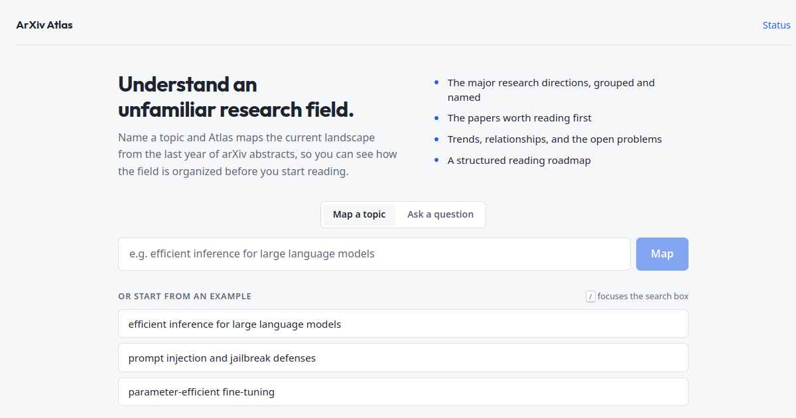The width and height of the screenshot is (796, 418).
Task: Click the ArXiv Atlas logo title
Action: pos(44,25)
